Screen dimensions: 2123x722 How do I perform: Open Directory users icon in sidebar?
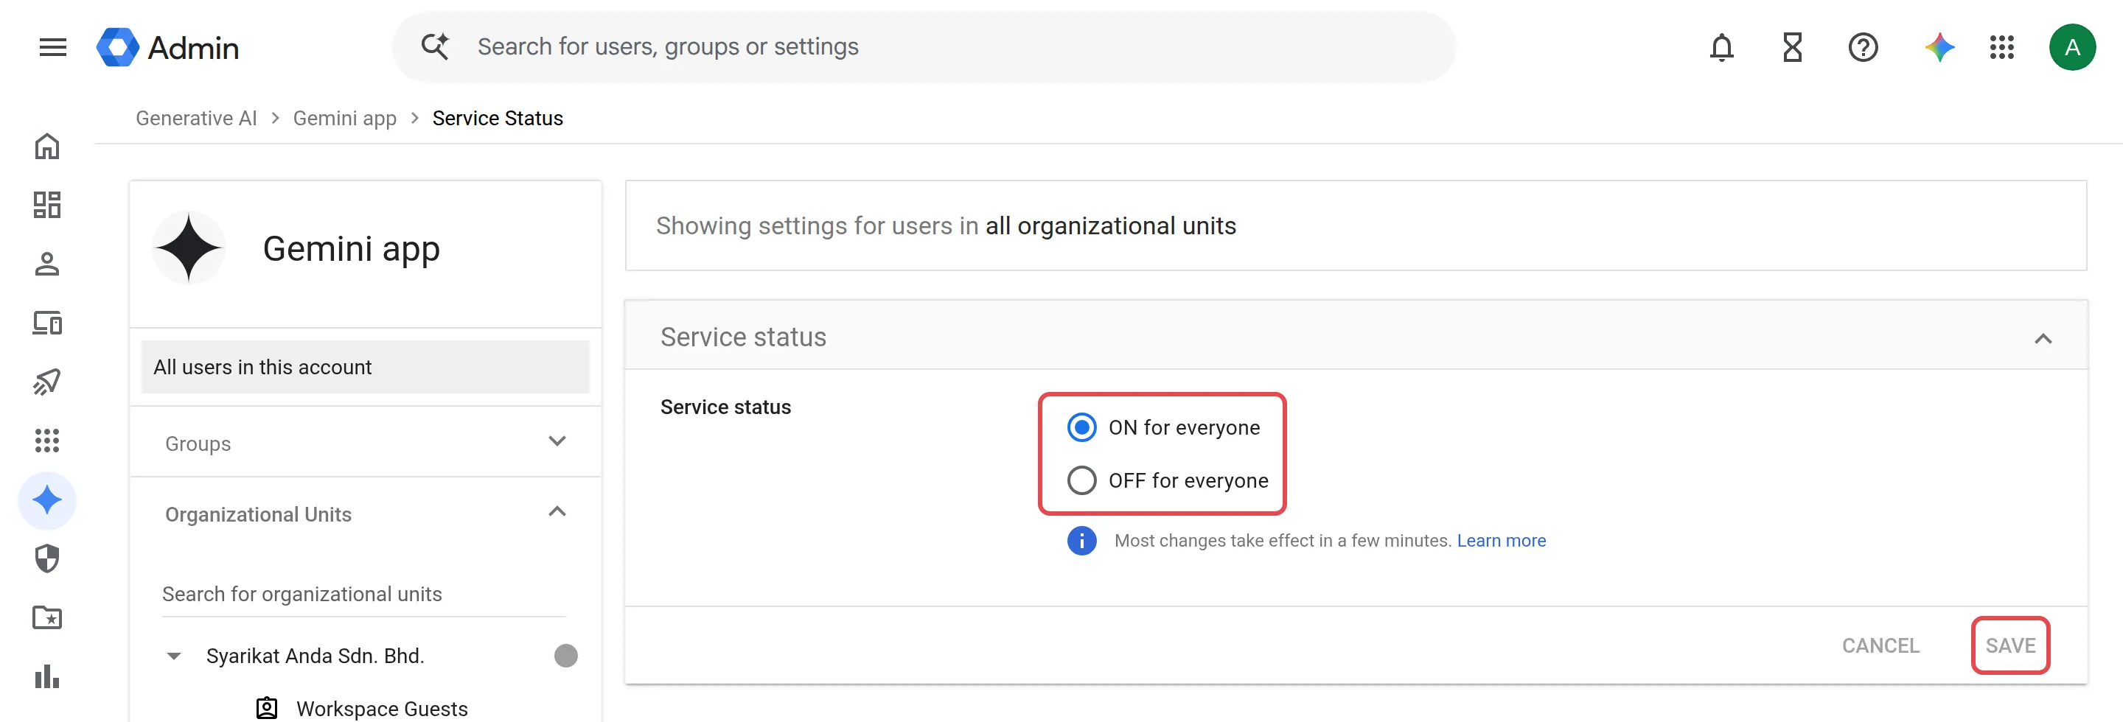pyautogui.click(x=47, y=264)
